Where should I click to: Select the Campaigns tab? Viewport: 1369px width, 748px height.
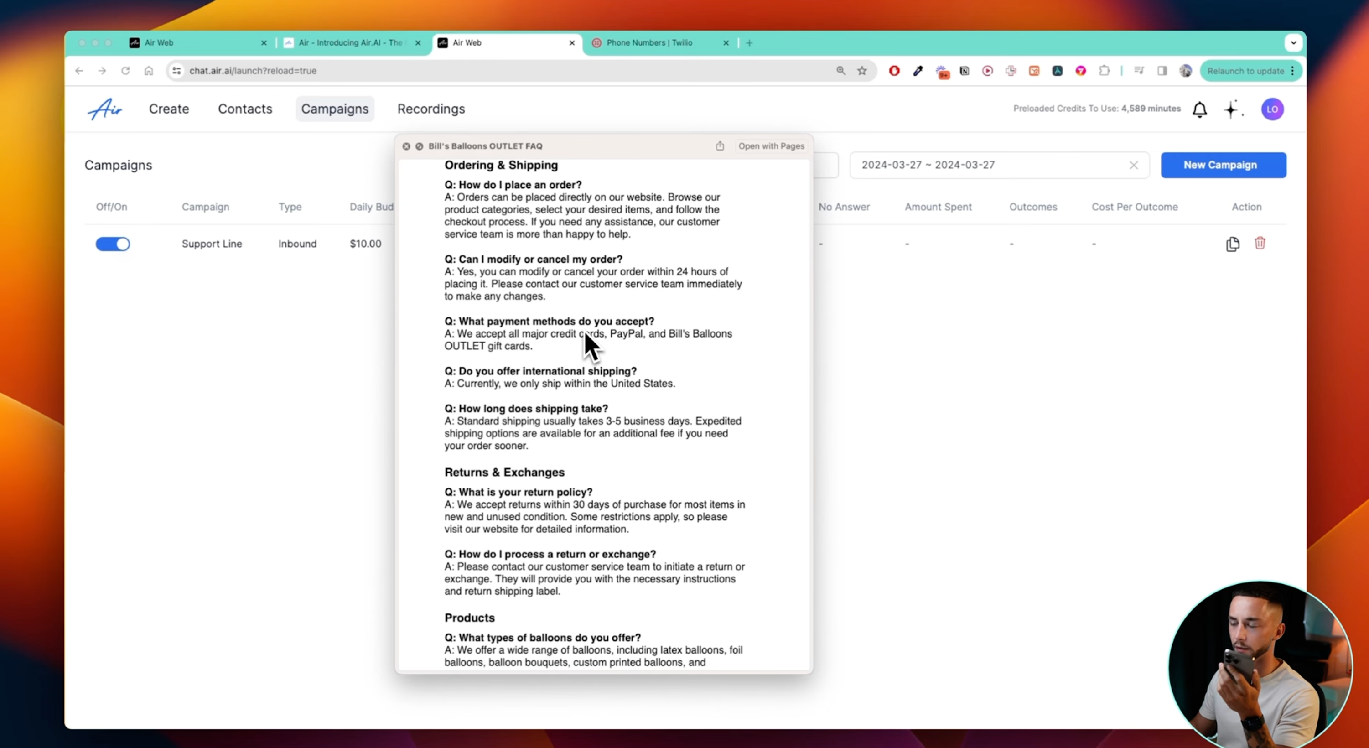[x=334, y=108]
